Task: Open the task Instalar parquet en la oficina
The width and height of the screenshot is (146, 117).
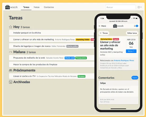Action: point(27,33)
